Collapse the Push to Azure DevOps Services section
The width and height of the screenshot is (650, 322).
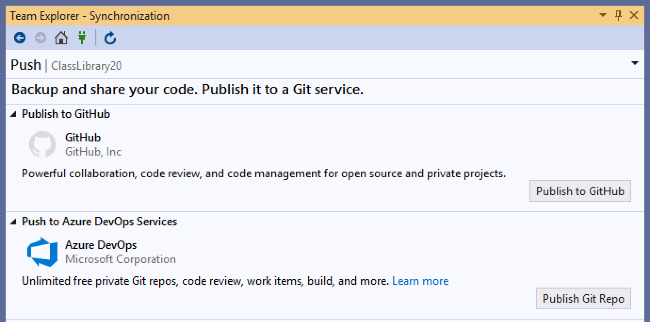point(13,222)
